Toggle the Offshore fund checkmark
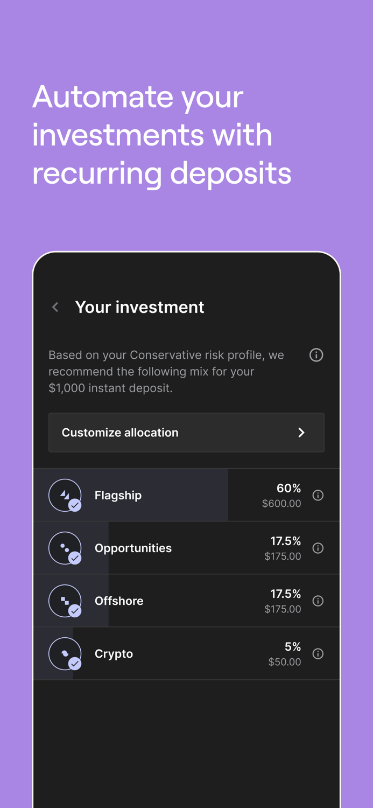373x808 pixels. pyautogui.click(x=75, y=612)
